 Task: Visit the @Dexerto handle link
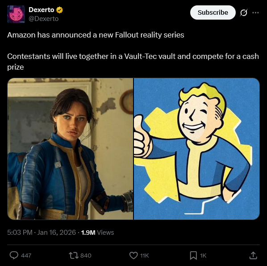click(44, 19)
